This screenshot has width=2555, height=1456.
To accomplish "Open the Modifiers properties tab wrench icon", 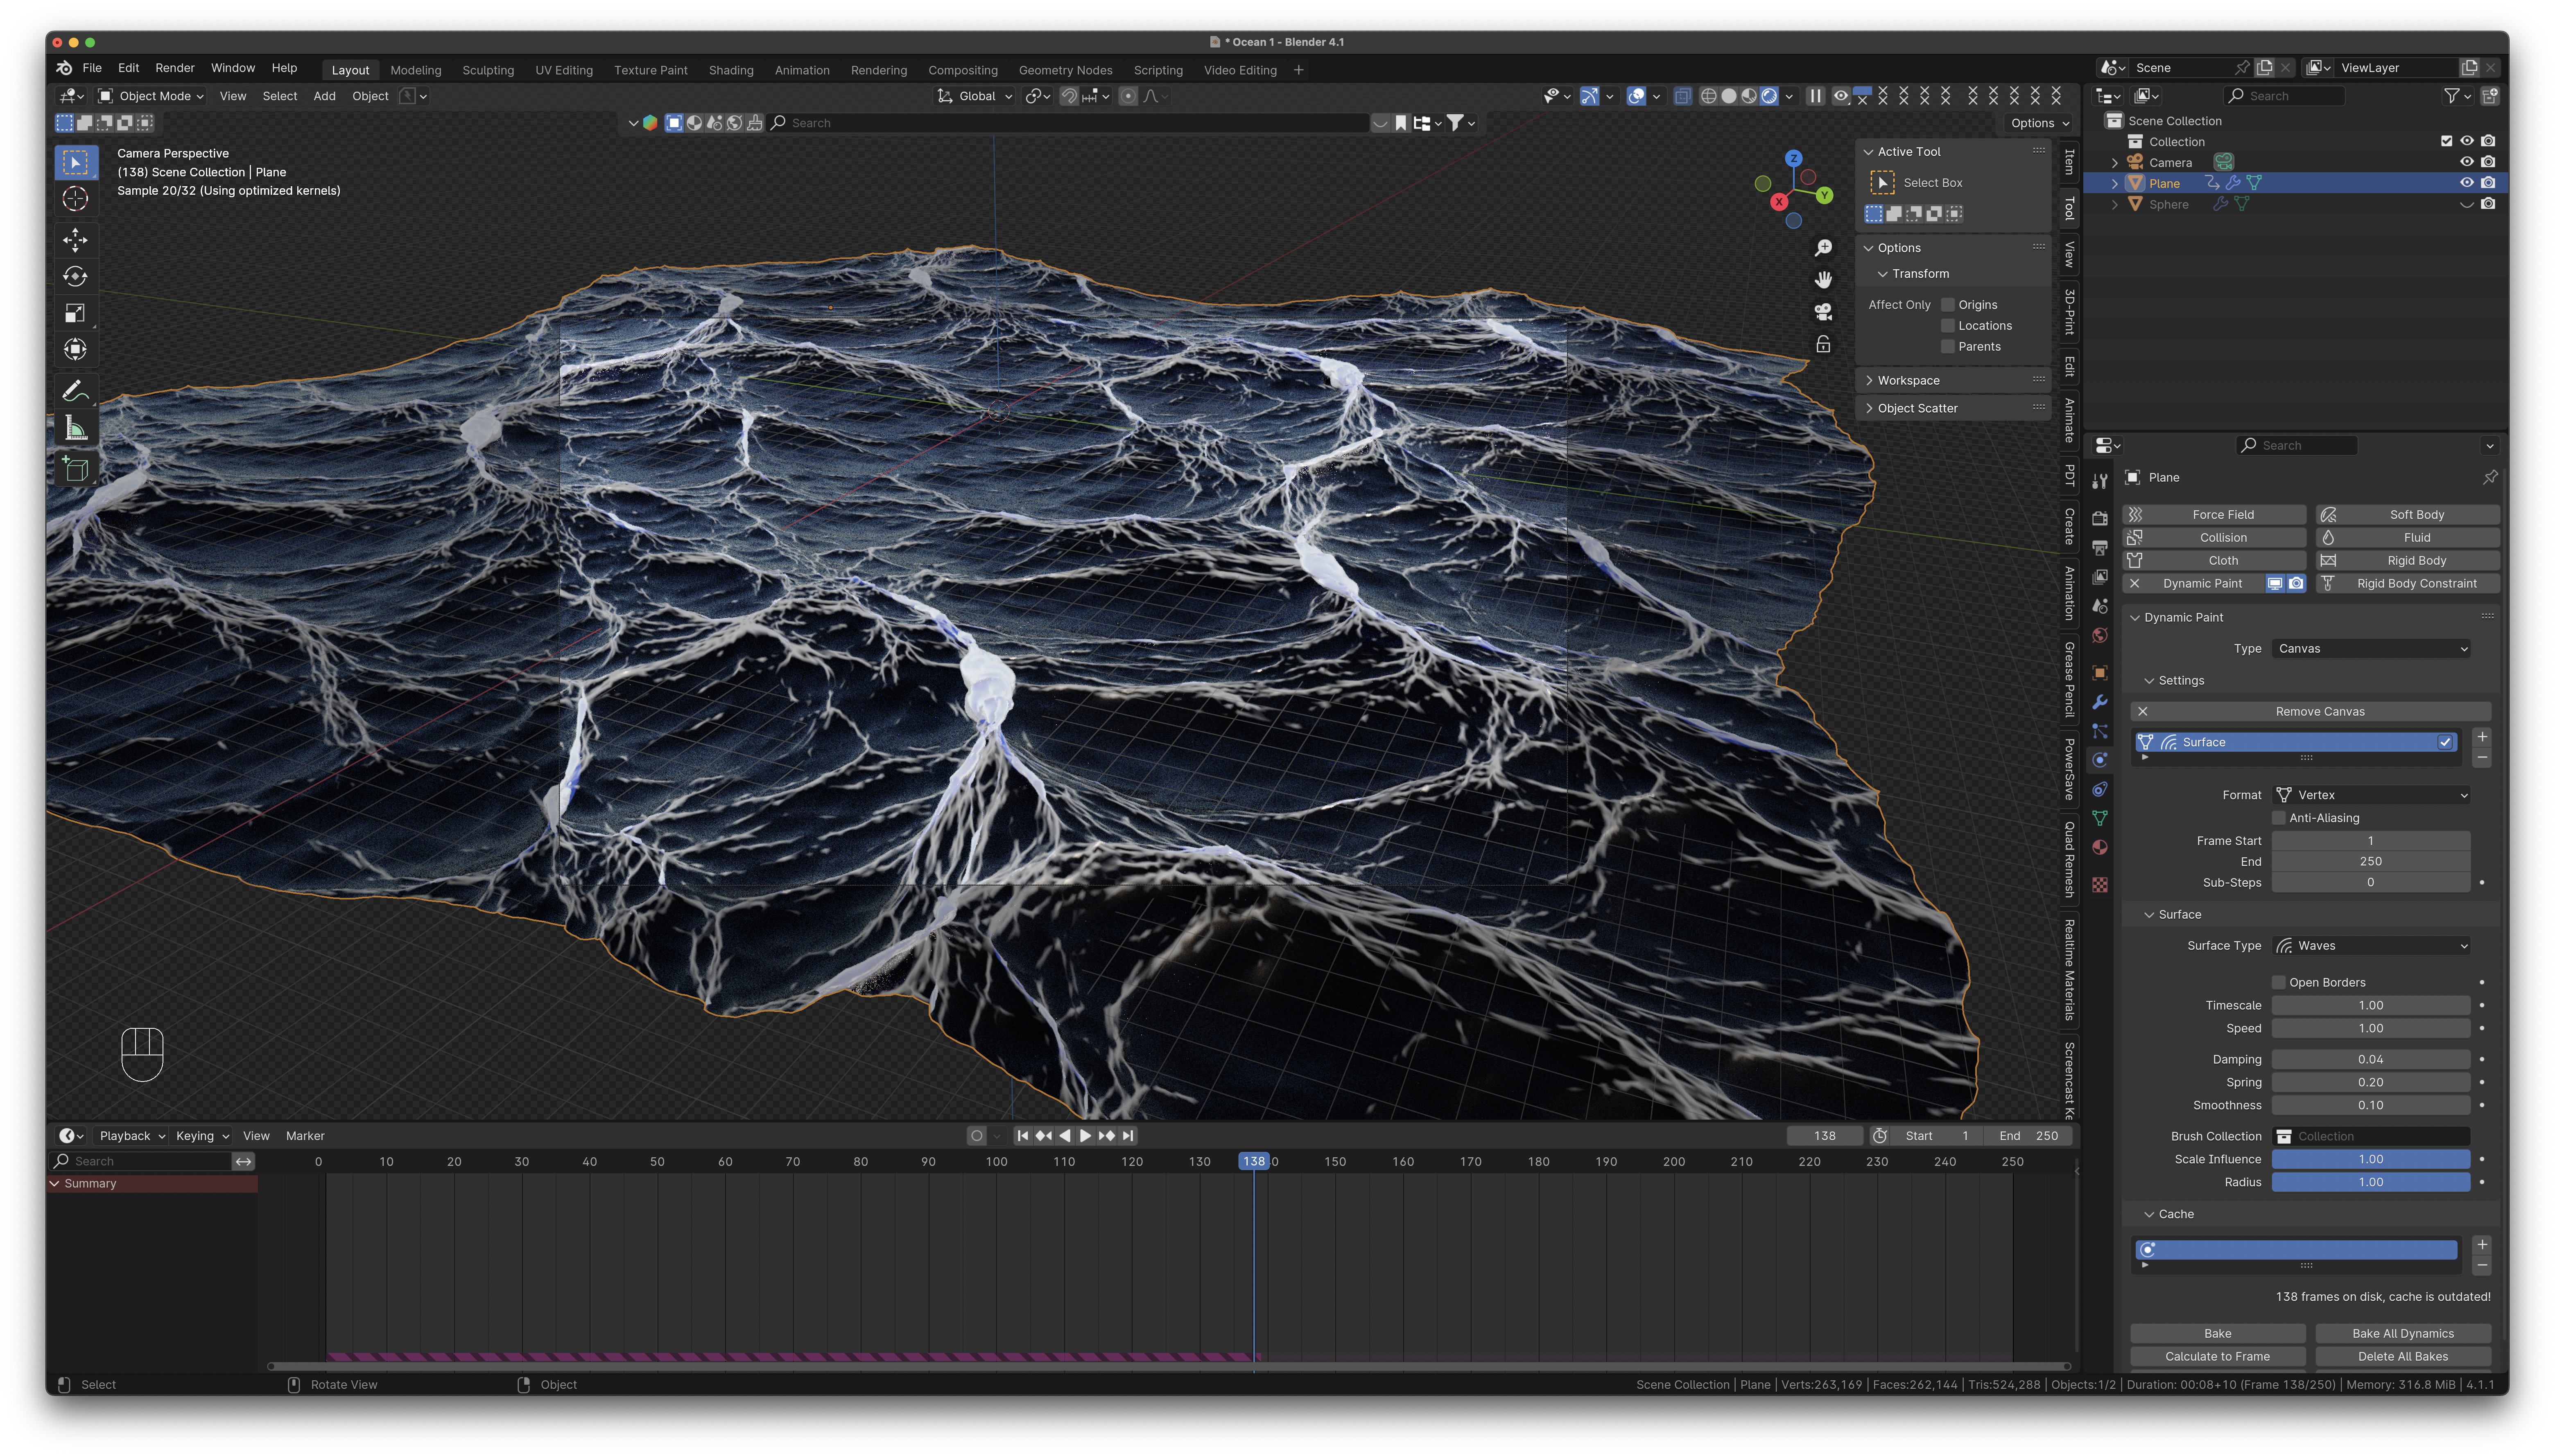I will (x=2100, y=702).
